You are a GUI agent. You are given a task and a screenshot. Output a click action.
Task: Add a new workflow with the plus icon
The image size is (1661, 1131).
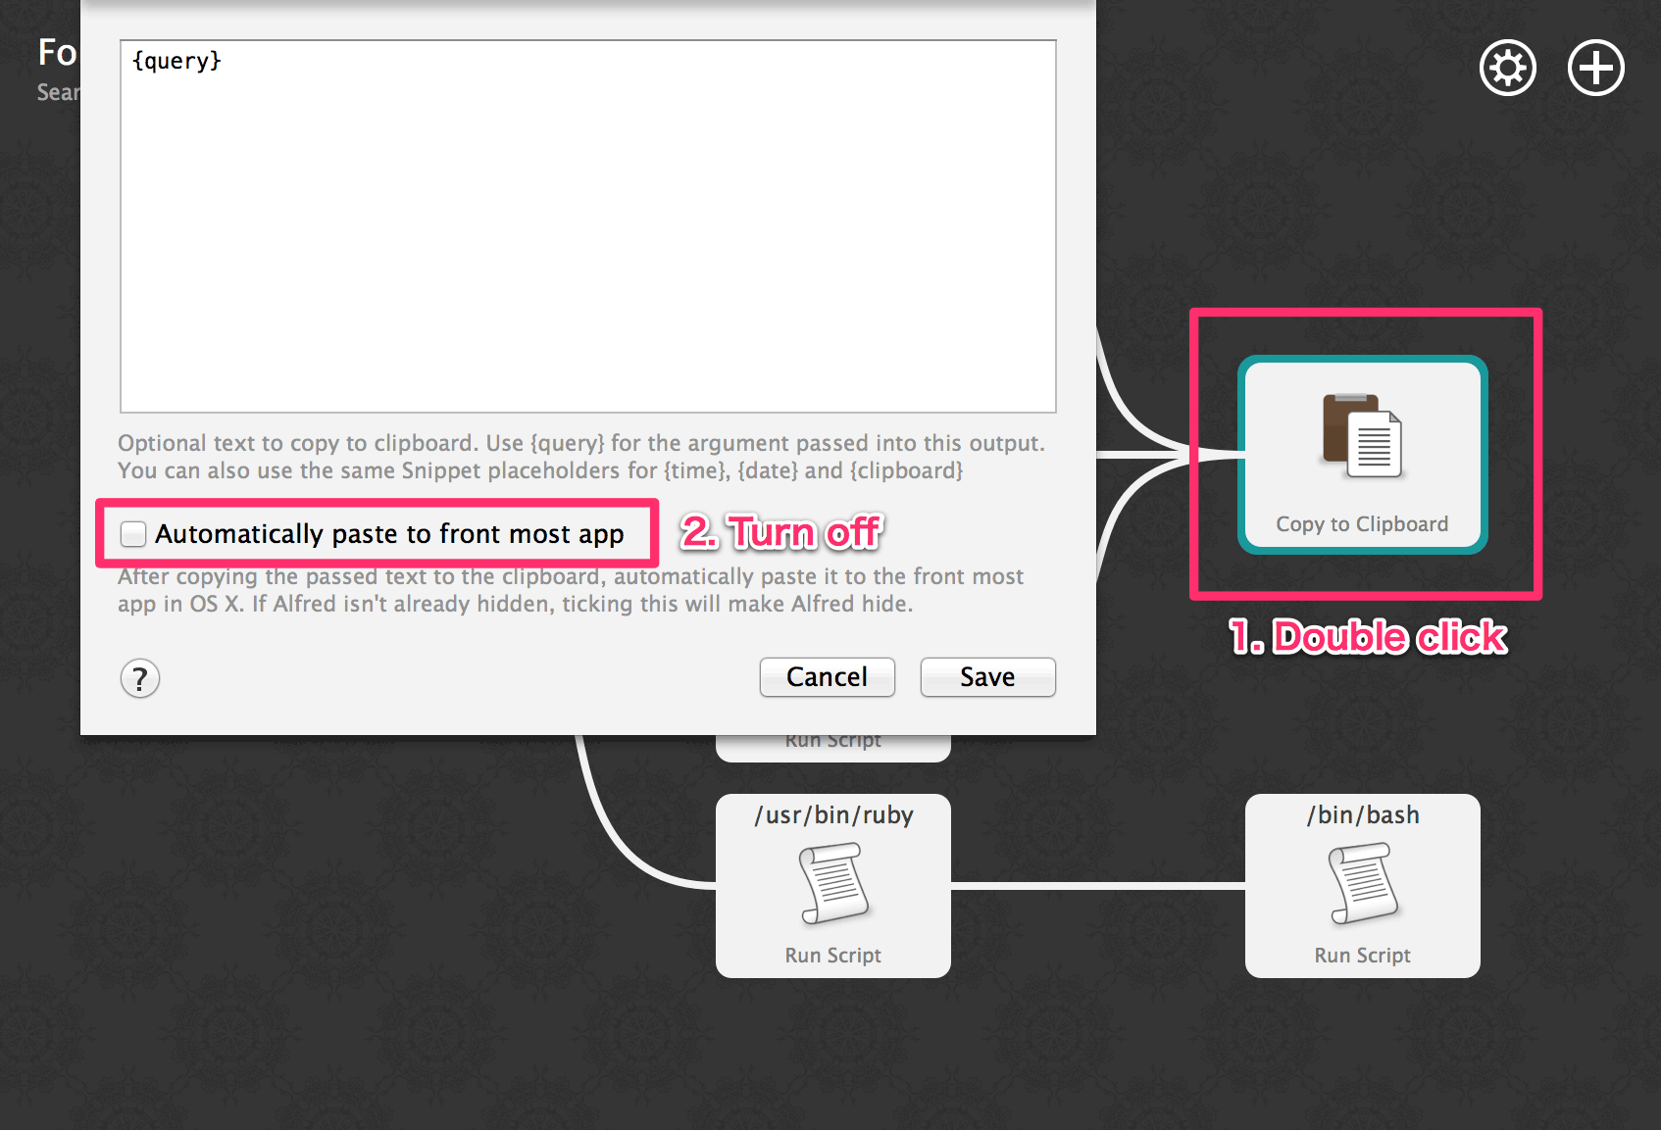[x=1595, y=67]
